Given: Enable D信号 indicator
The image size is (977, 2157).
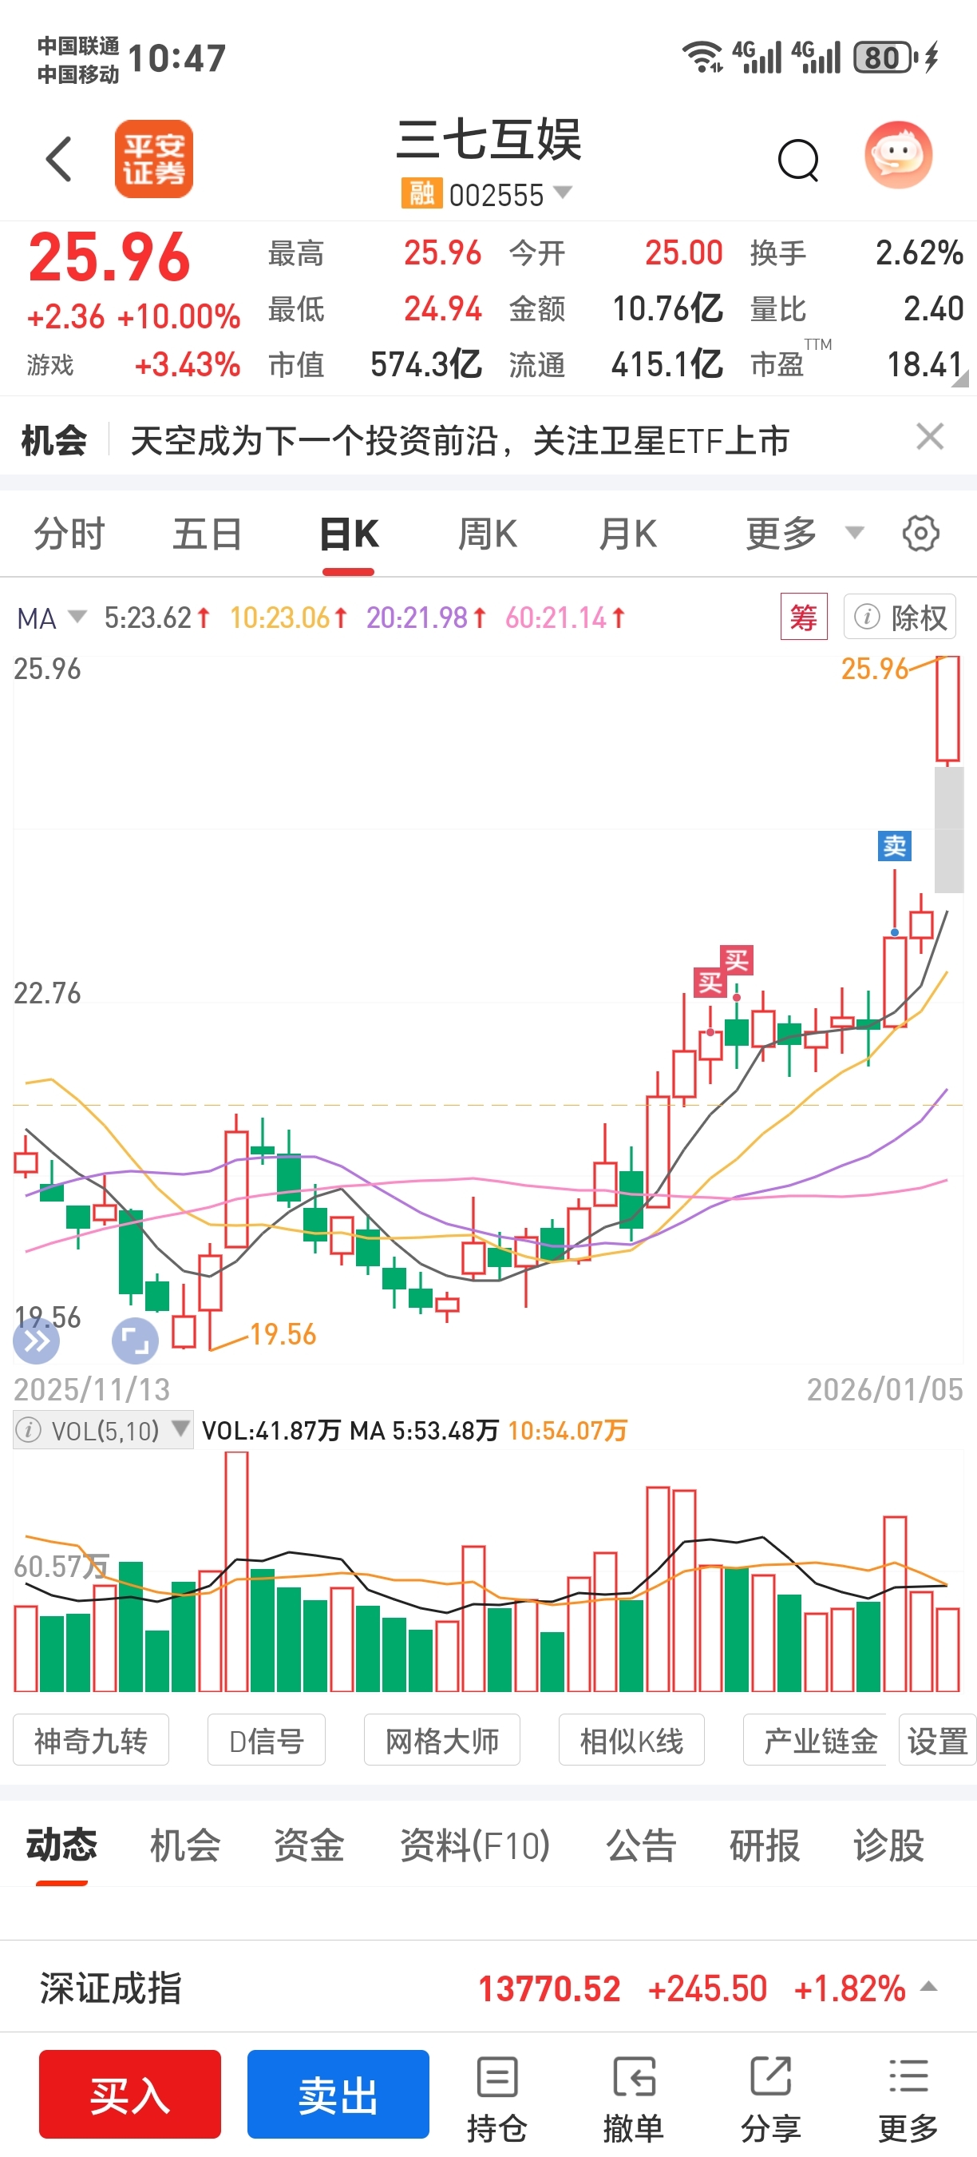Looking at the screenshot, I should pos(266,1741).
